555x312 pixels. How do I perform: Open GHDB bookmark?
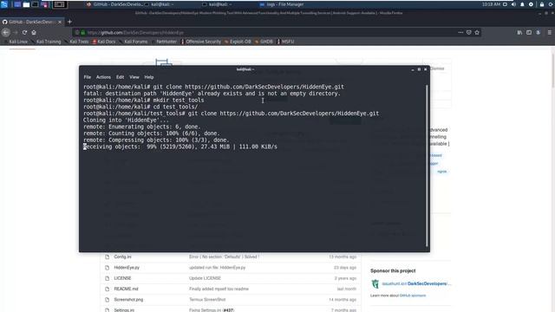264,42
